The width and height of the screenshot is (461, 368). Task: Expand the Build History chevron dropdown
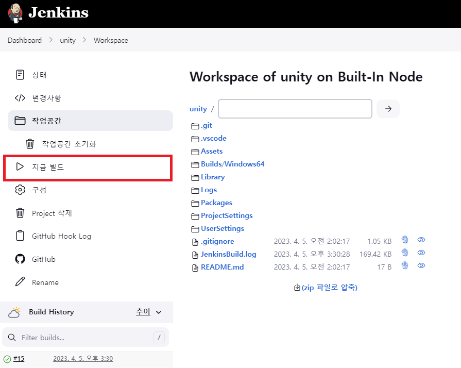[x=159, y=312]
